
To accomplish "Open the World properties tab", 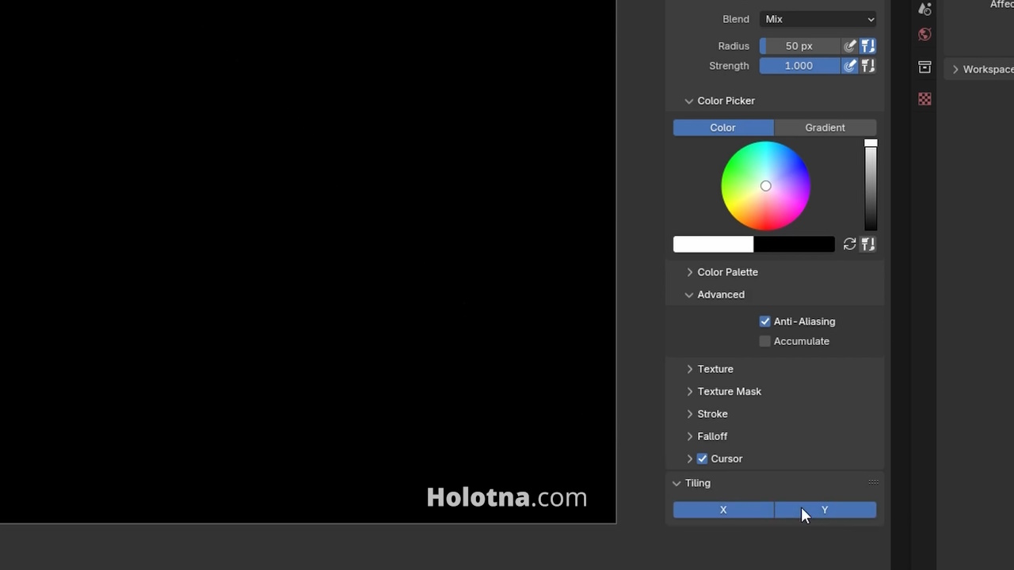I will point(924,35).
